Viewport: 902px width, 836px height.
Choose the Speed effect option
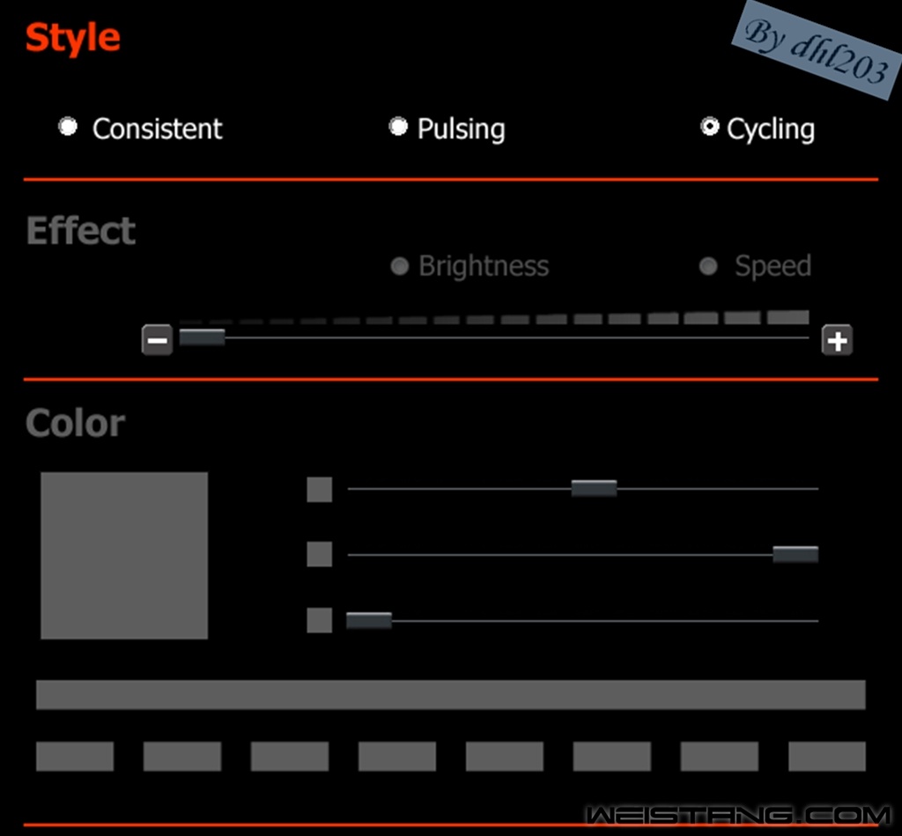tap(708, 266)
